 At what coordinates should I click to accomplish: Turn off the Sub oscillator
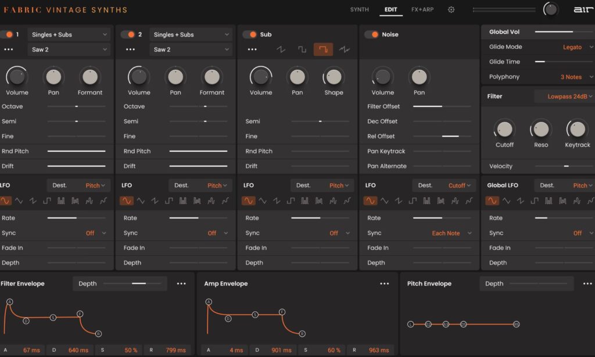(x=250, y=34)
